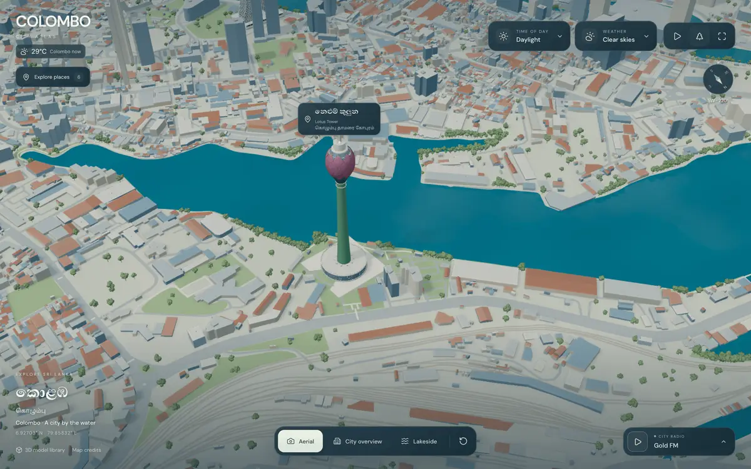
Task: Switch to the City overview tab
Action: pyautogui.click(x=357, y=441)
